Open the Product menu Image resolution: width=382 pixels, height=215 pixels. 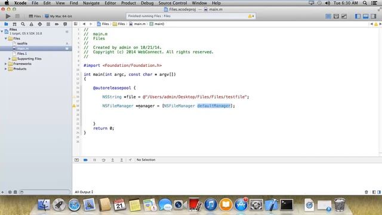[x=128, y=3]
